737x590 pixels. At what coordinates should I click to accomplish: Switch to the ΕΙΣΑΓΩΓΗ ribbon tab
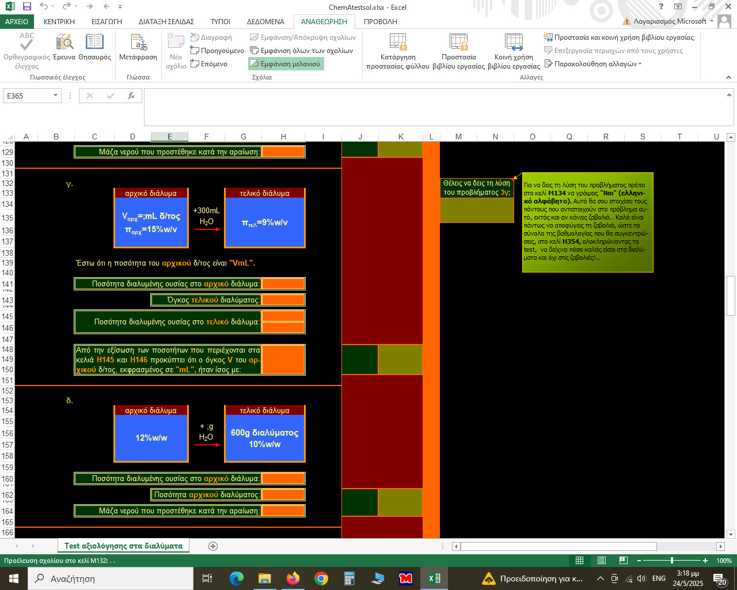coord(107,21)
